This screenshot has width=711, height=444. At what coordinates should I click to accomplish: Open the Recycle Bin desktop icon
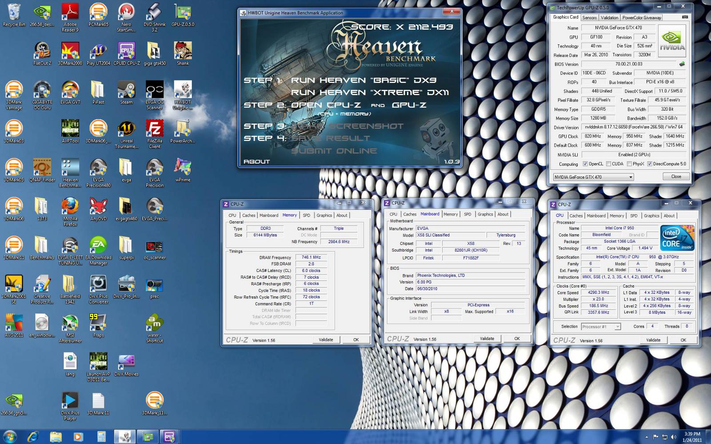click(x=14, y=16)
